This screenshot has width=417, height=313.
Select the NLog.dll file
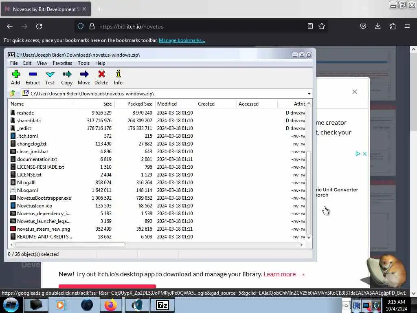pos(26,182)
